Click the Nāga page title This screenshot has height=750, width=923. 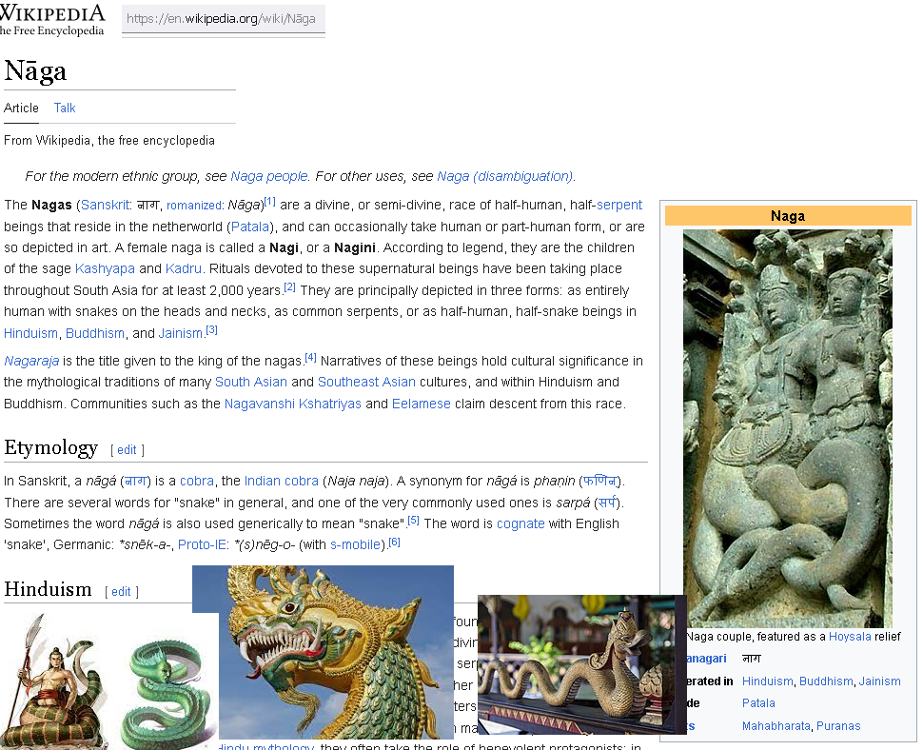[35, 71]
